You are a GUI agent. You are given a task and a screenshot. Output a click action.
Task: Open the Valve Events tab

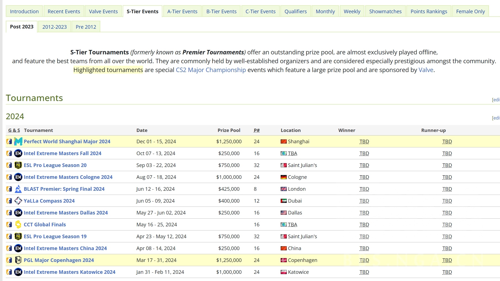[103, 11]
